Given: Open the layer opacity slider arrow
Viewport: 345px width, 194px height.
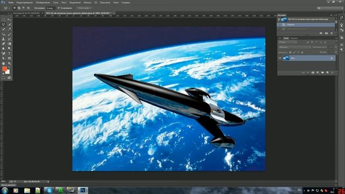Looking at the screenshot, I should tap(336, 47).
